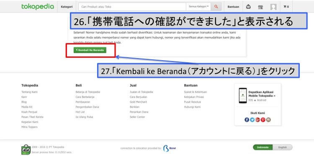Open the Bantuan header link

[x=233, y=7]
